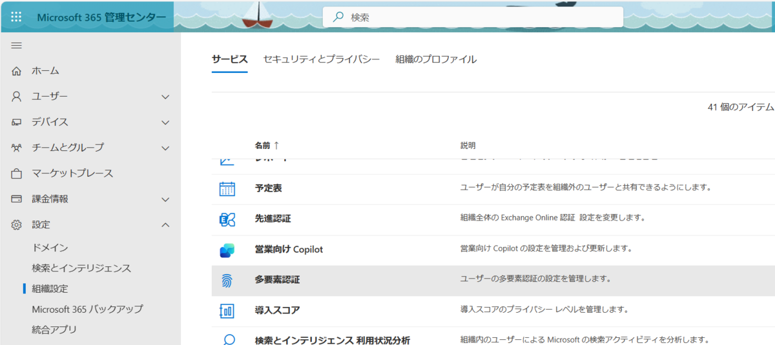The height and width of the screenshot is (345, 775).
Task: Expand the ユーザー menu chevron
Action: click(x=165, y=97)
